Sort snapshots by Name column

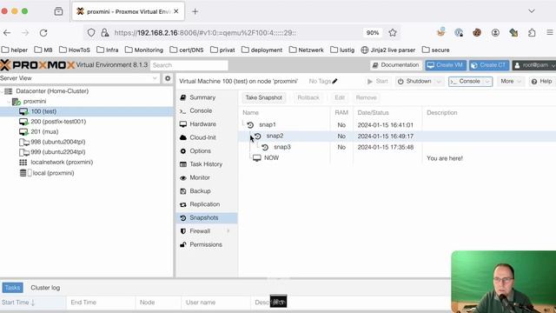coord(251,112)
